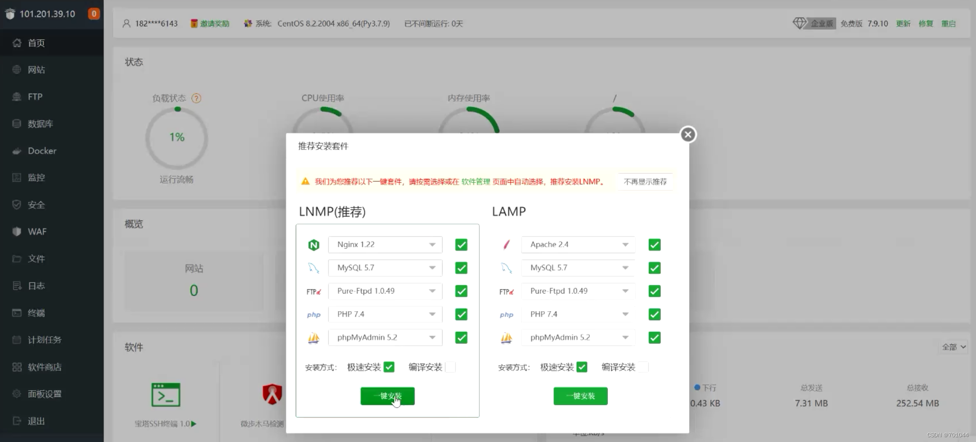Screen dimensions: 976x442
Task: Click the Apache feather icon in LAMP
Action: pos(506,245)
